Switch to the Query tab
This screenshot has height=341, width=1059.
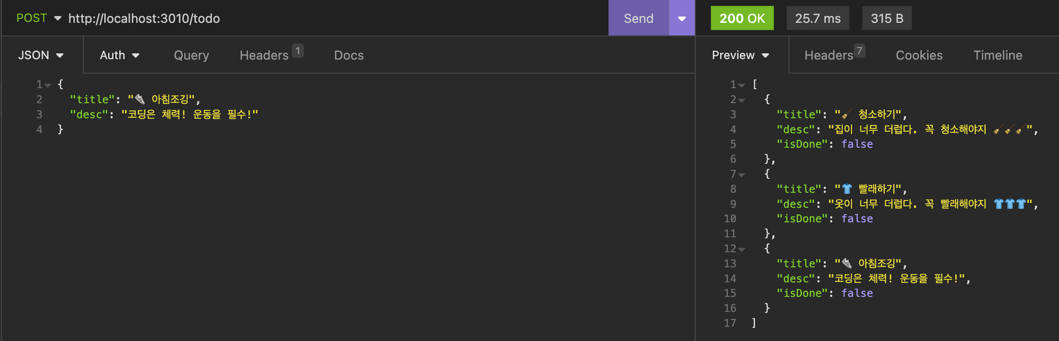coord(191,55)
